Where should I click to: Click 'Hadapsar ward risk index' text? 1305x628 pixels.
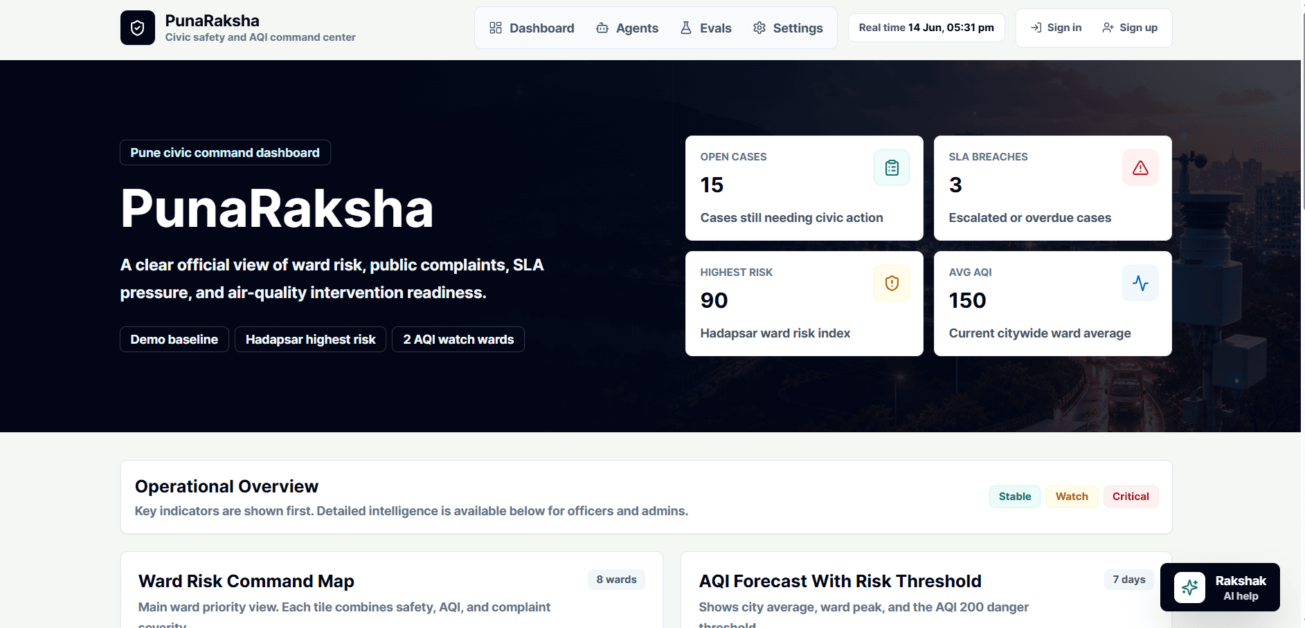click(775, 333)
